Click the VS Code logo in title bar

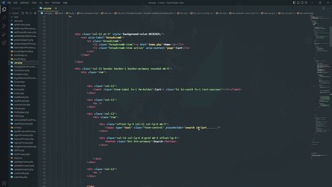click(3, 3)
